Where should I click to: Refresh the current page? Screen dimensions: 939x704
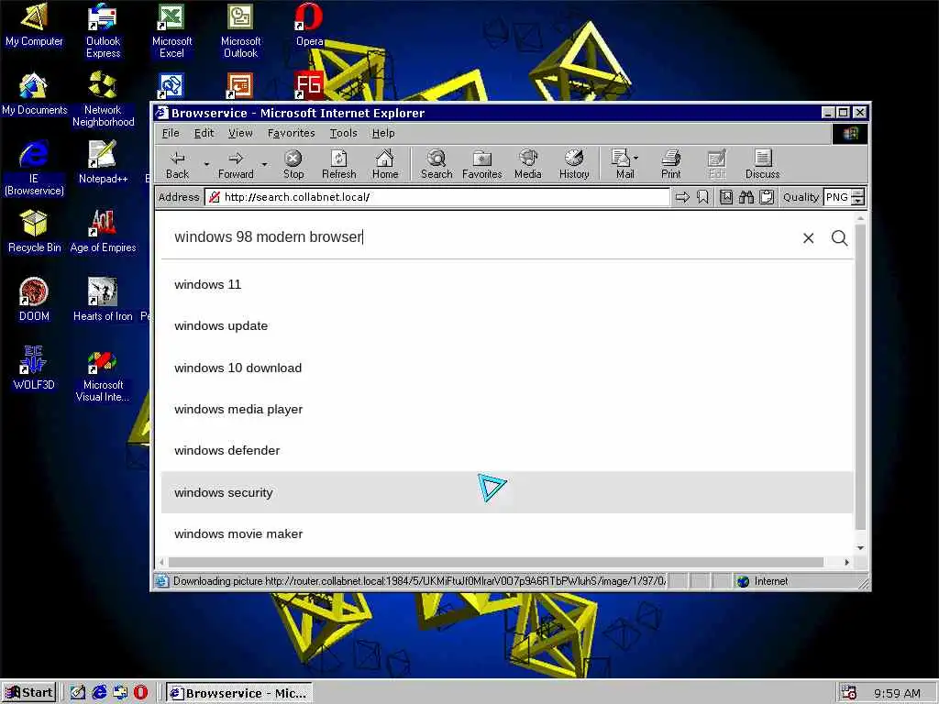339,164
